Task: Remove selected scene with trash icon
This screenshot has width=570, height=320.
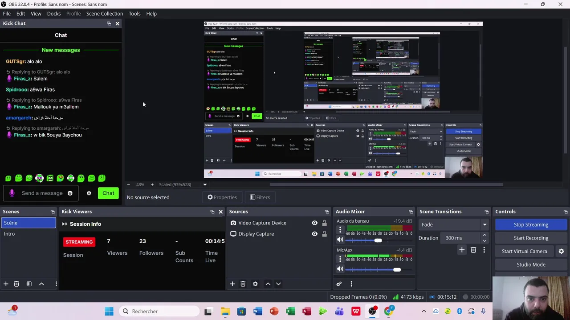Action: (x=16, y=284)
